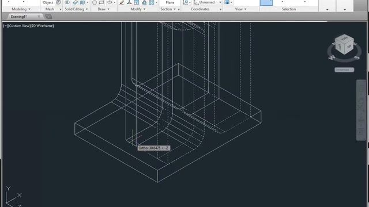
Task: Click the 3D Align icon in Modify
Action: click(137, 2)
